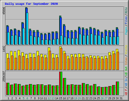The height and width of the screenshot is (101, 129).
Task: Click day 2 on the x-axis
Action: [x=12, y=98]
